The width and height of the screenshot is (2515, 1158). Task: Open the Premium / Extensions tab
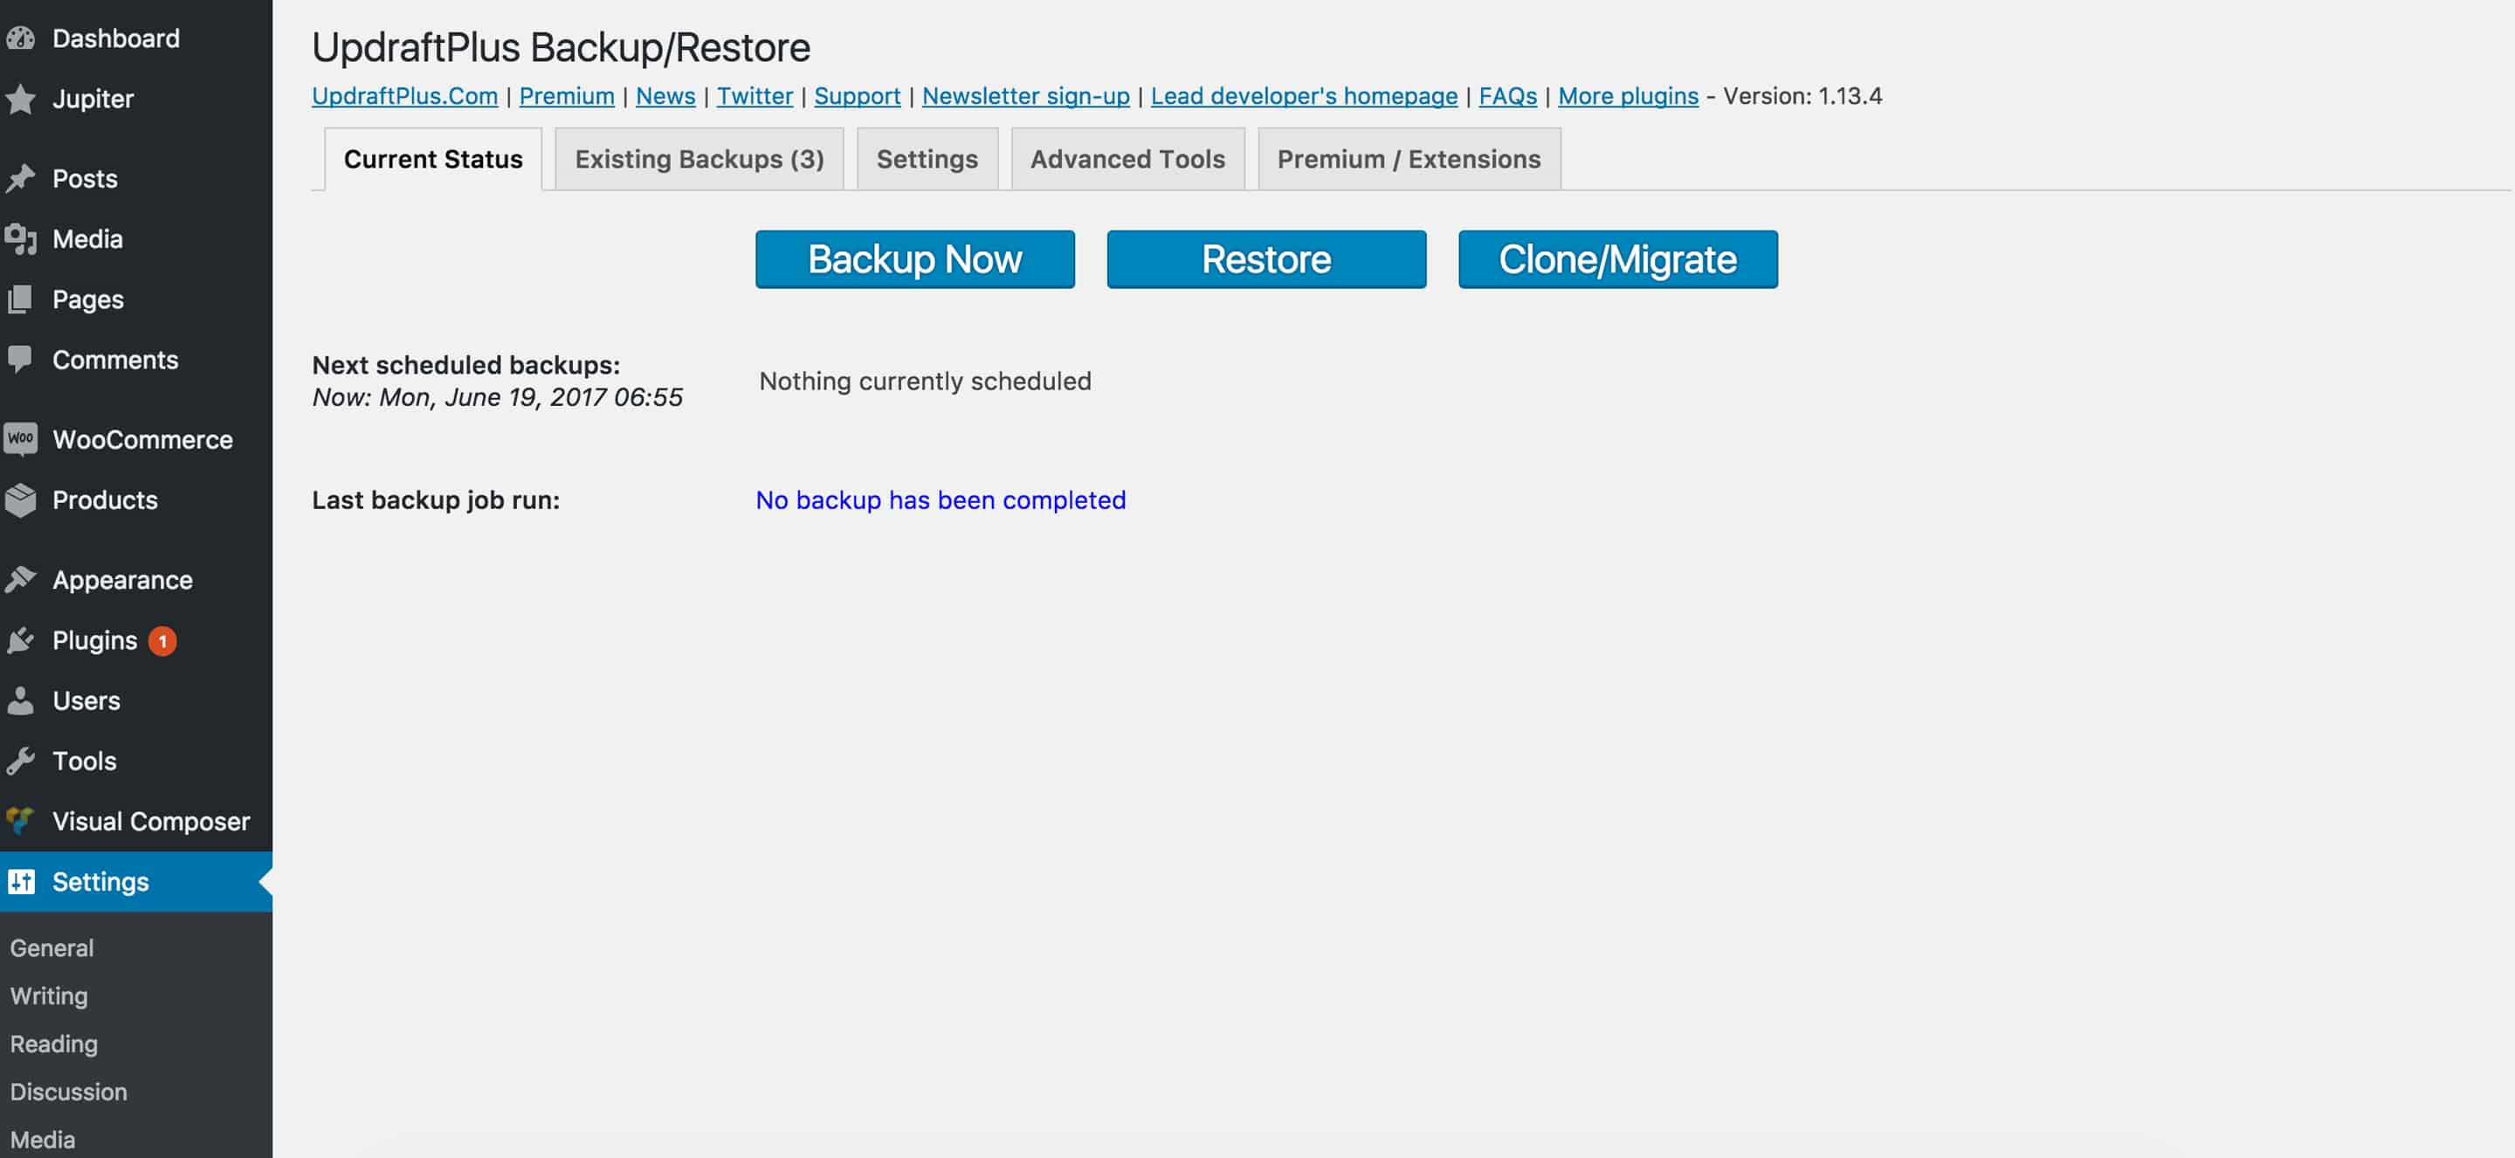(x=1409, y=159)
